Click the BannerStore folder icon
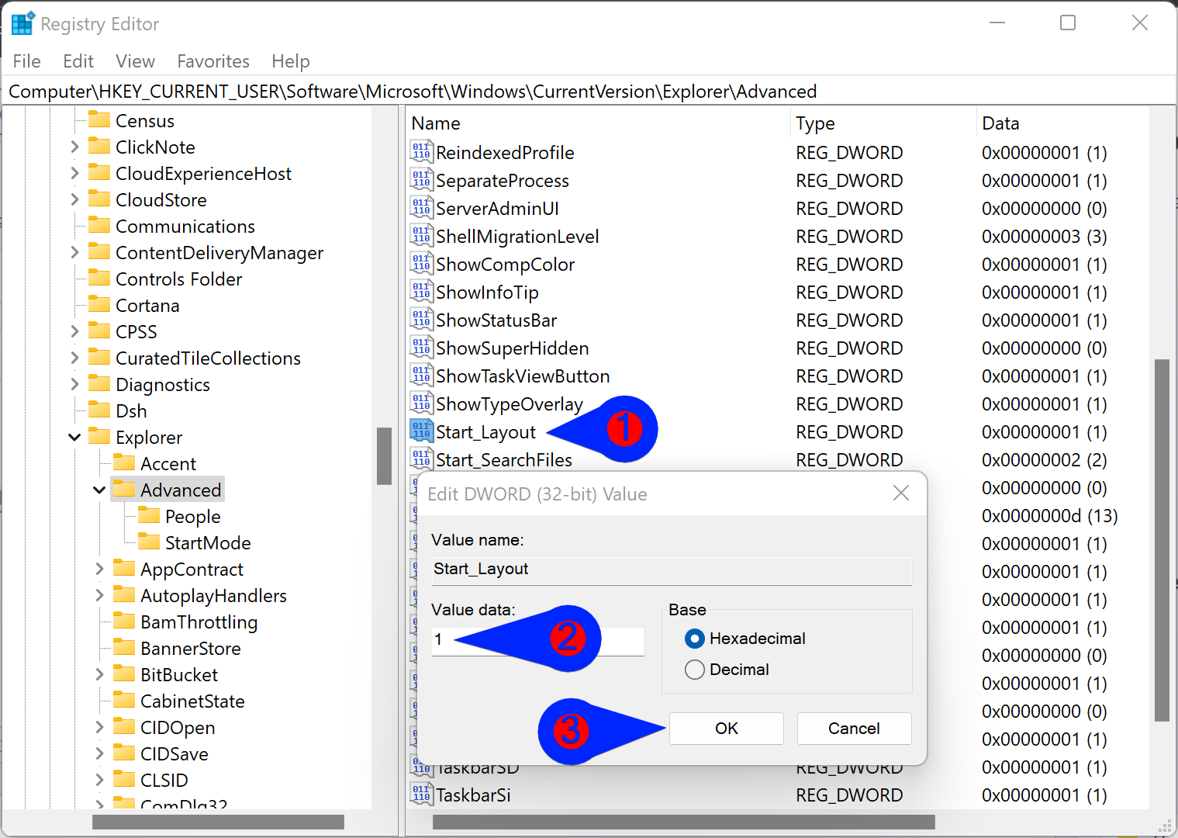Viewport: 1178px width, 838px height. 124,647
